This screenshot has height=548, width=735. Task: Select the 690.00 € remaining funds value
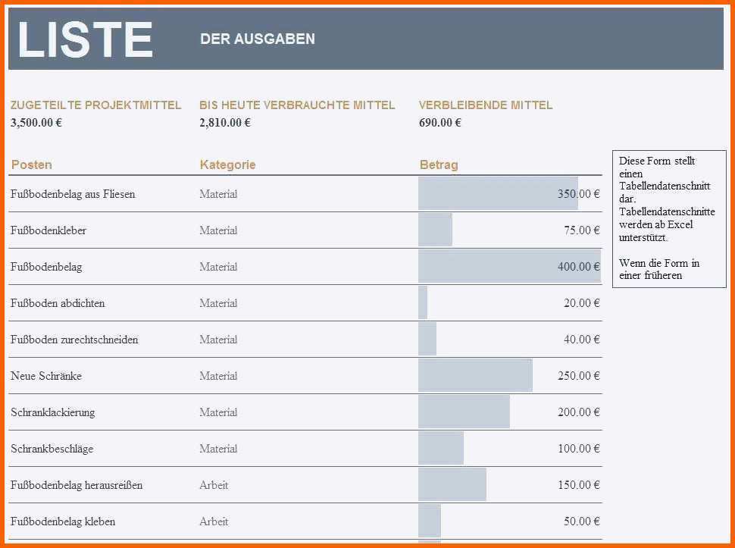[440, 123]
